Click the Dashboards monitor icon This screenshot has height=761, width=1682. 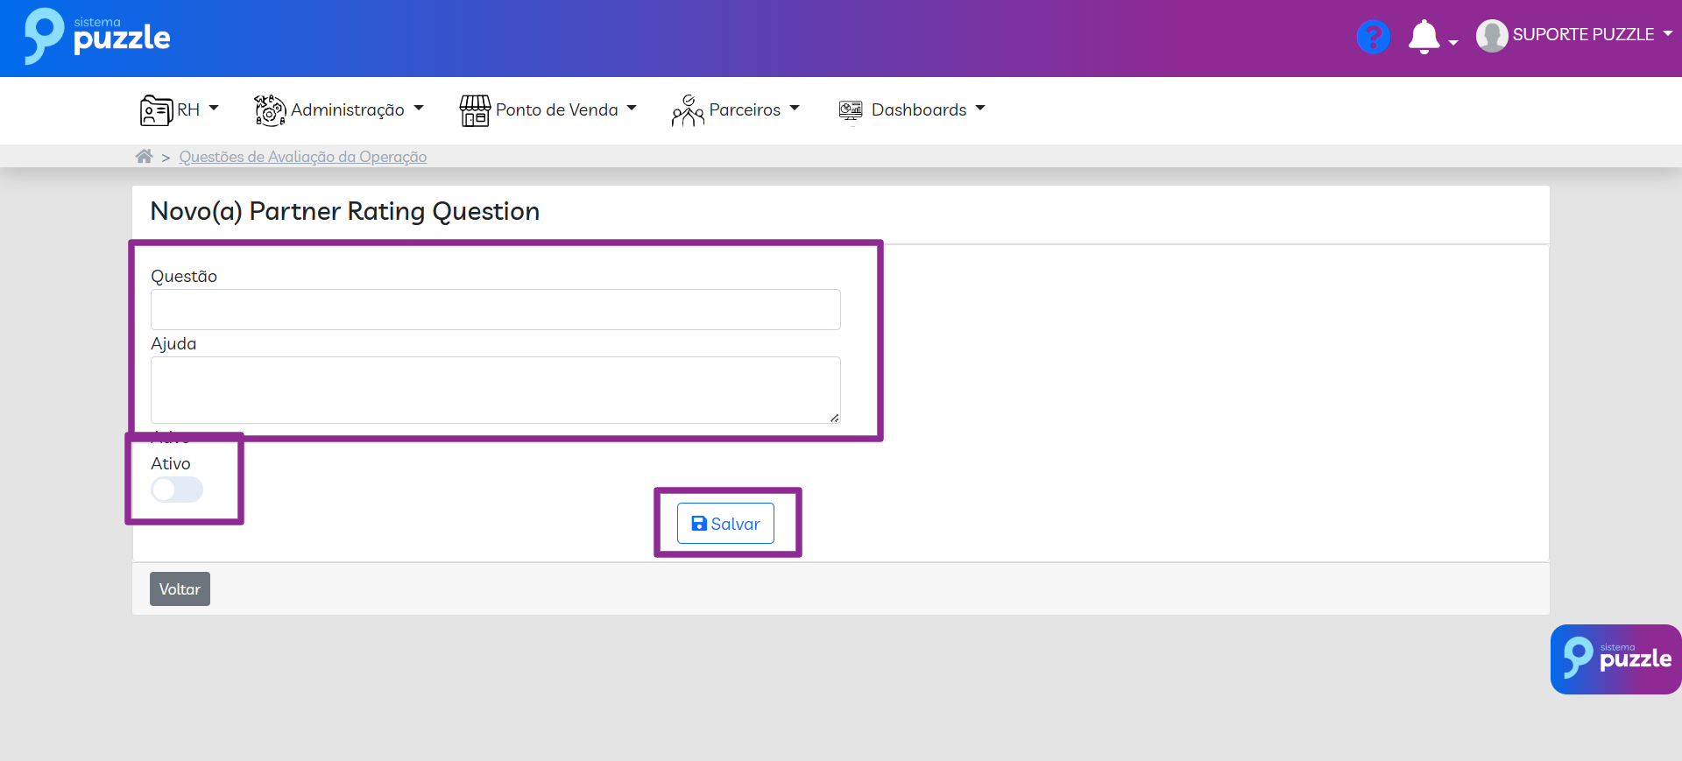[851, 110]
